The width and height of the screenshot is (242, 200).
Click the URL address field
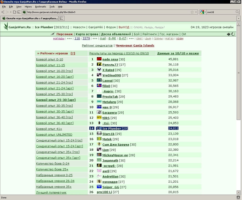tap(108, 12)
